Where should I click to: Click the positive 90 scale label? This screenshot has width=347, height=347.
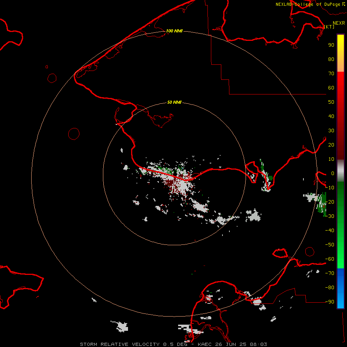click(331, 45)
